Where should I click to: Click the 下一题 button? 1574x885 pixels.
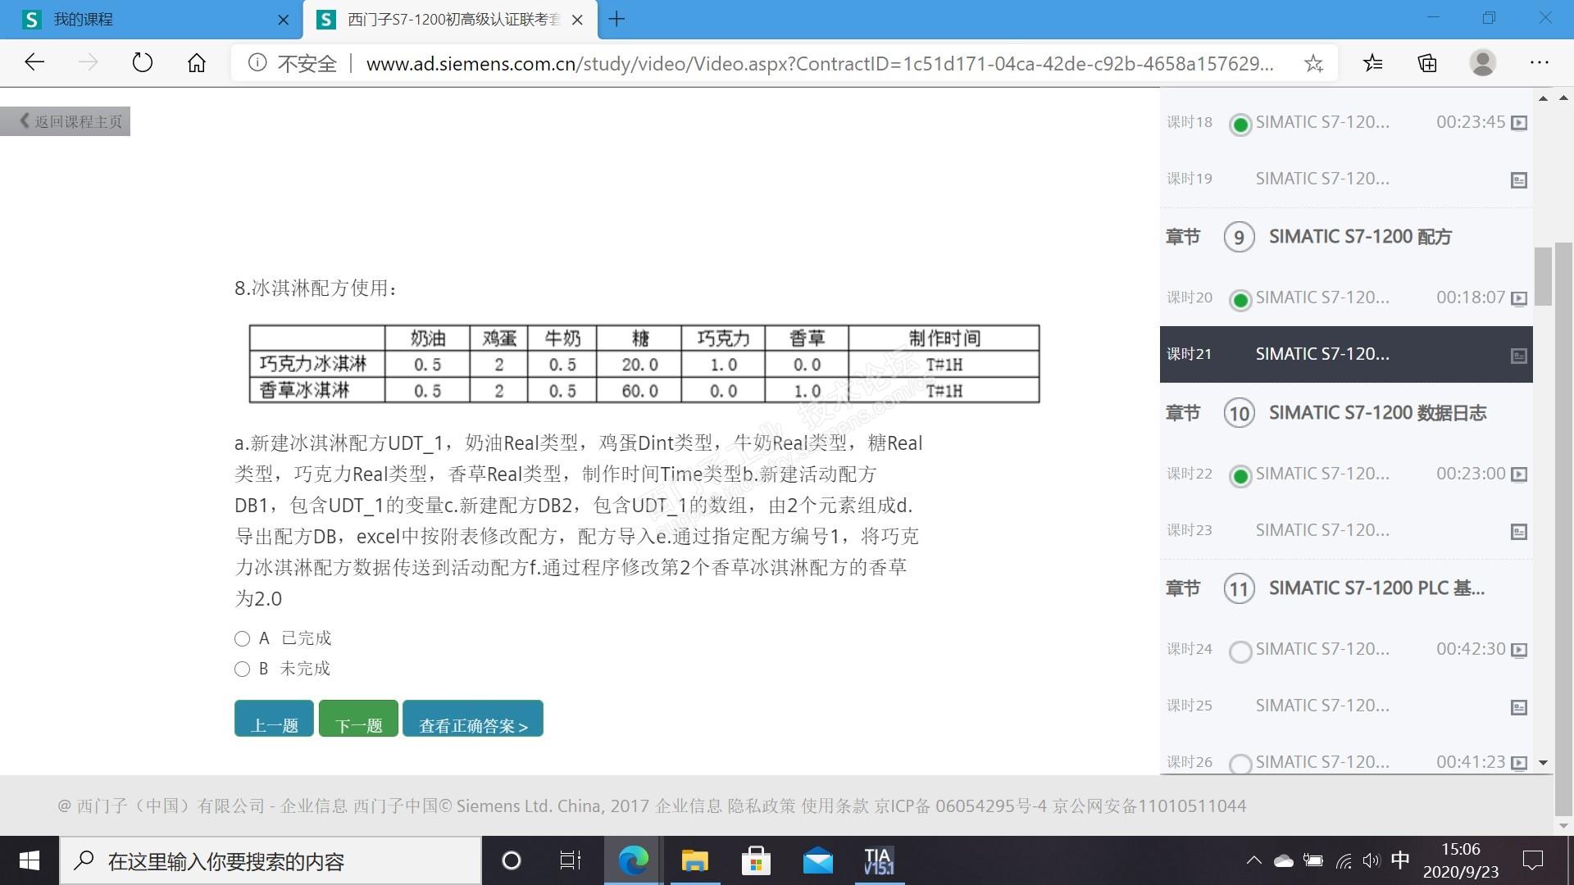click(x=358, y=719)
